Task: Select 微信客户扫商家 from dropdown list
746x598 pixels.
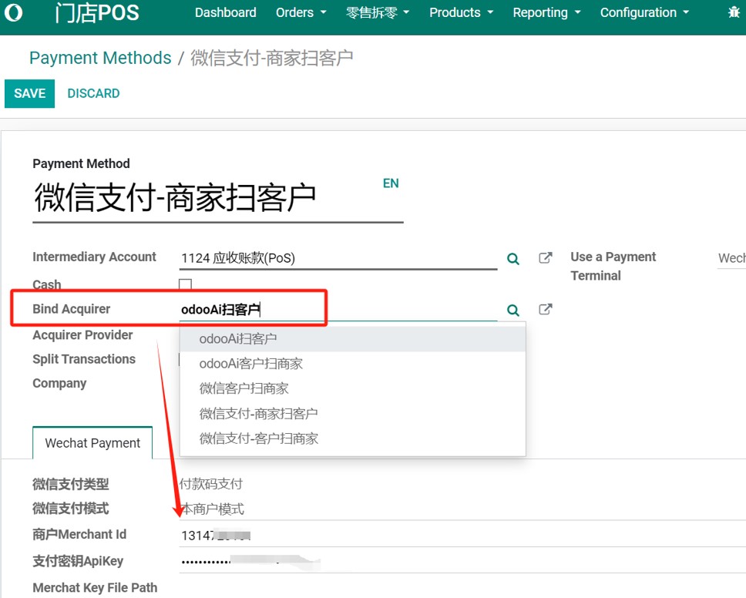Action: point(352,388)
